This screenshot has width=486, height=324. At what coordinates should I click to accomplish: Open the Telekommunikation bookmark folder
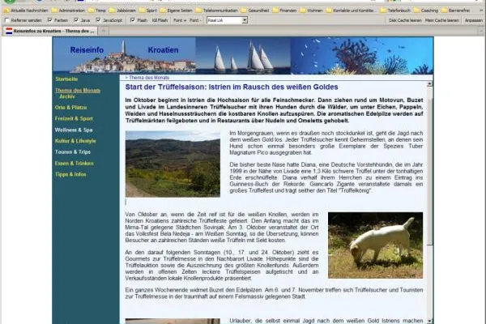pos(216,11)
